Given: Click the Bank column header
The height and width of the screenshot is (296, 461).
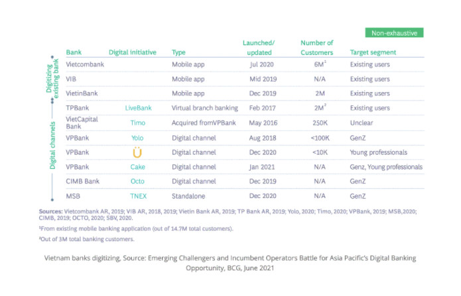Looking at the screenshot, I should click(73, 52).
